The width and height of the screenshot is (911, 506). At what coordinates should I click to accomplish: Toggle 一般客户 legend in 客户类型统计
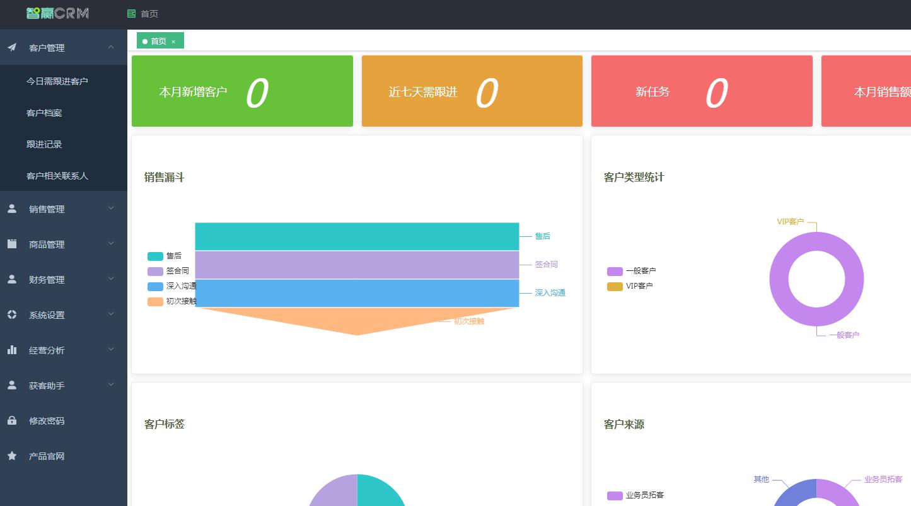point(632,271)
